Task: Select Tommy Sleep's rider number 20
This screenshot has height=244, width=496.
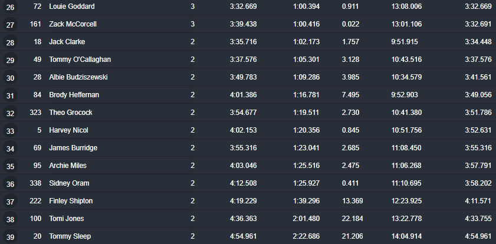Action: 37,236
